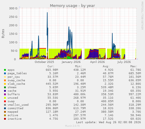Select the 'vmalloc_used' legend label
Viewport: 145px width, 129px height.
tap(18, 105)
